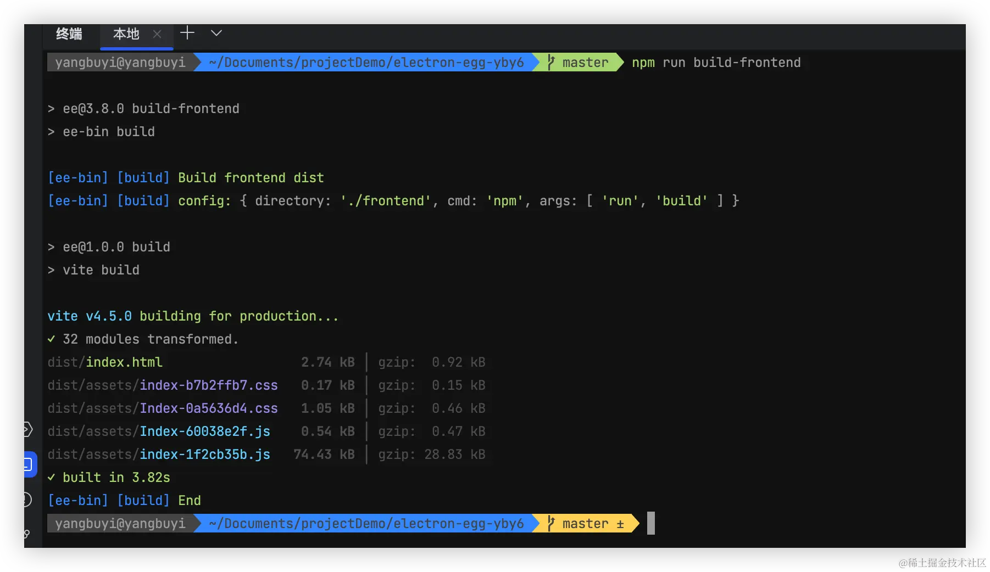Viewport: 990px width, 572px height.
Task: Click the bottom prompt's 'master ±' segment
Action: click(x=586, y=523)
